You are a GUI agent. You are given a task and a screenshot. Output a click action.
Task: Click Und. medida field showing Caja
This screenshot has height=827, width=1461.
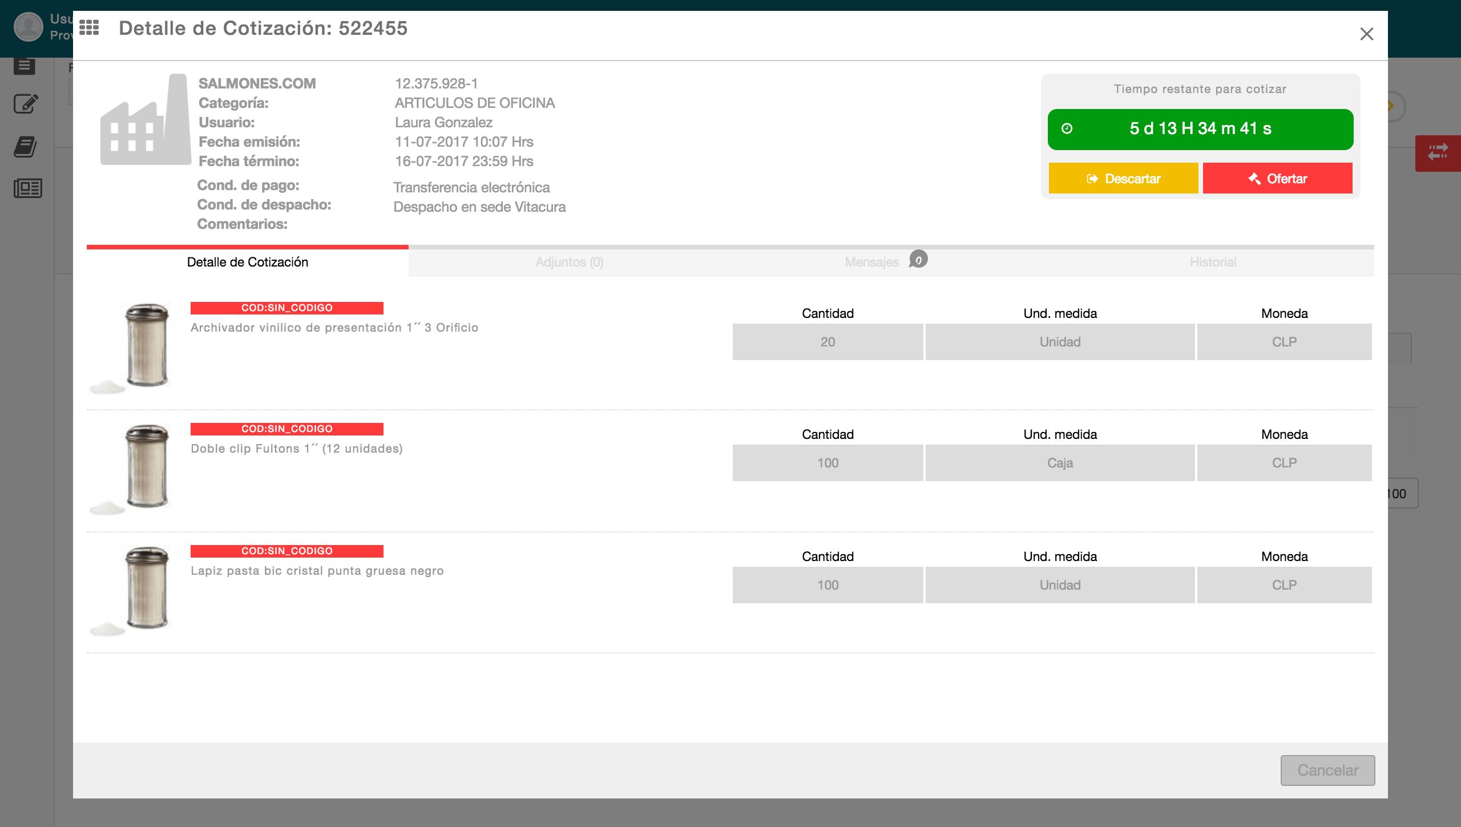(x=1060, y=463)
